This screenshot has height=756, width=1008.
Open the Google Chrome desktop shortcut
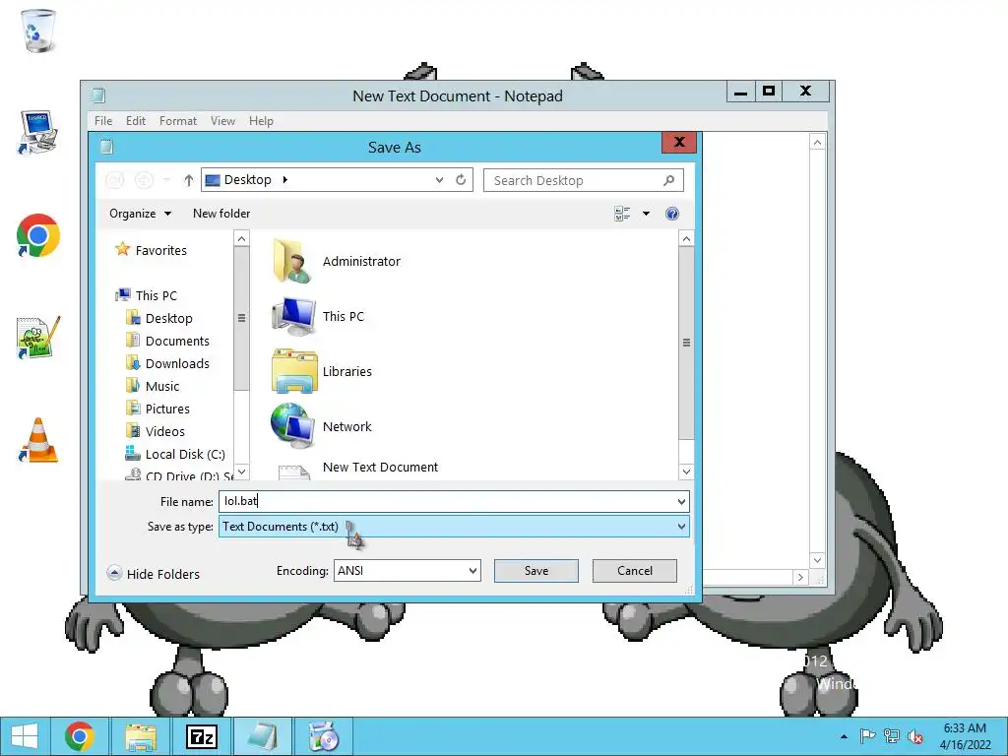pos(38,235)
